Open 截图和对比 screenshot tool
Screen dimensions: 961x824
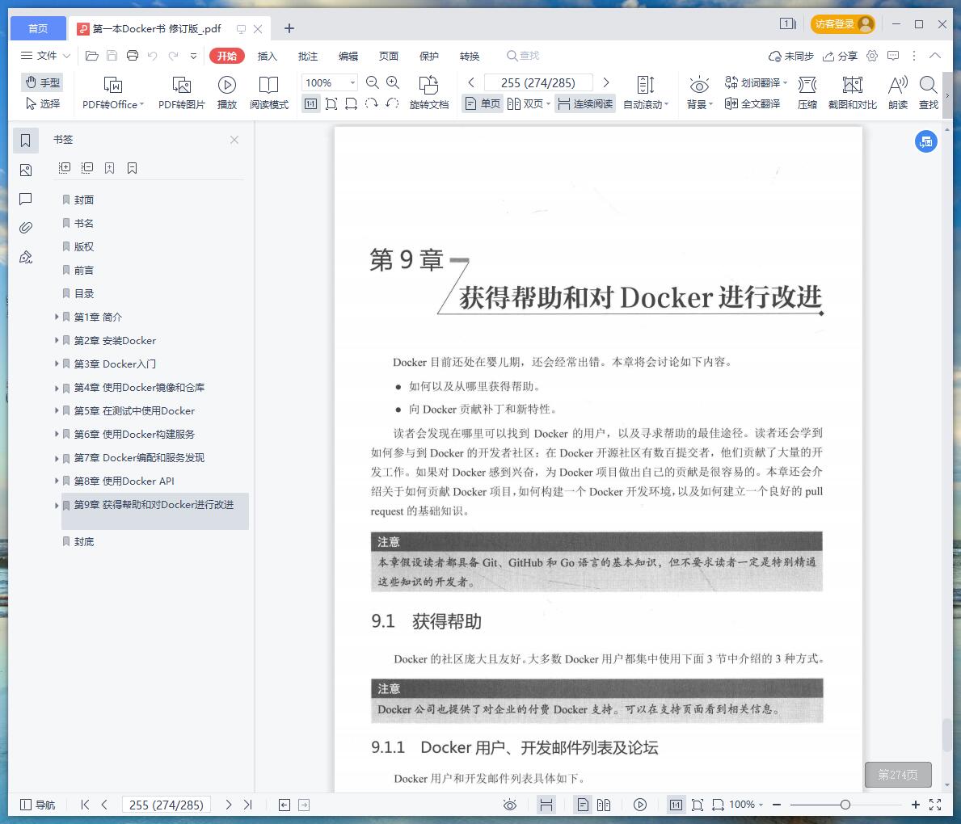point(853,93)
